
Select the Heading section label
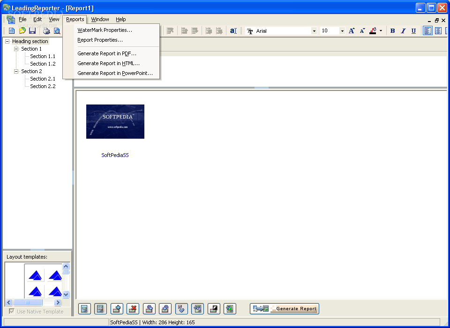pos(30,41)
